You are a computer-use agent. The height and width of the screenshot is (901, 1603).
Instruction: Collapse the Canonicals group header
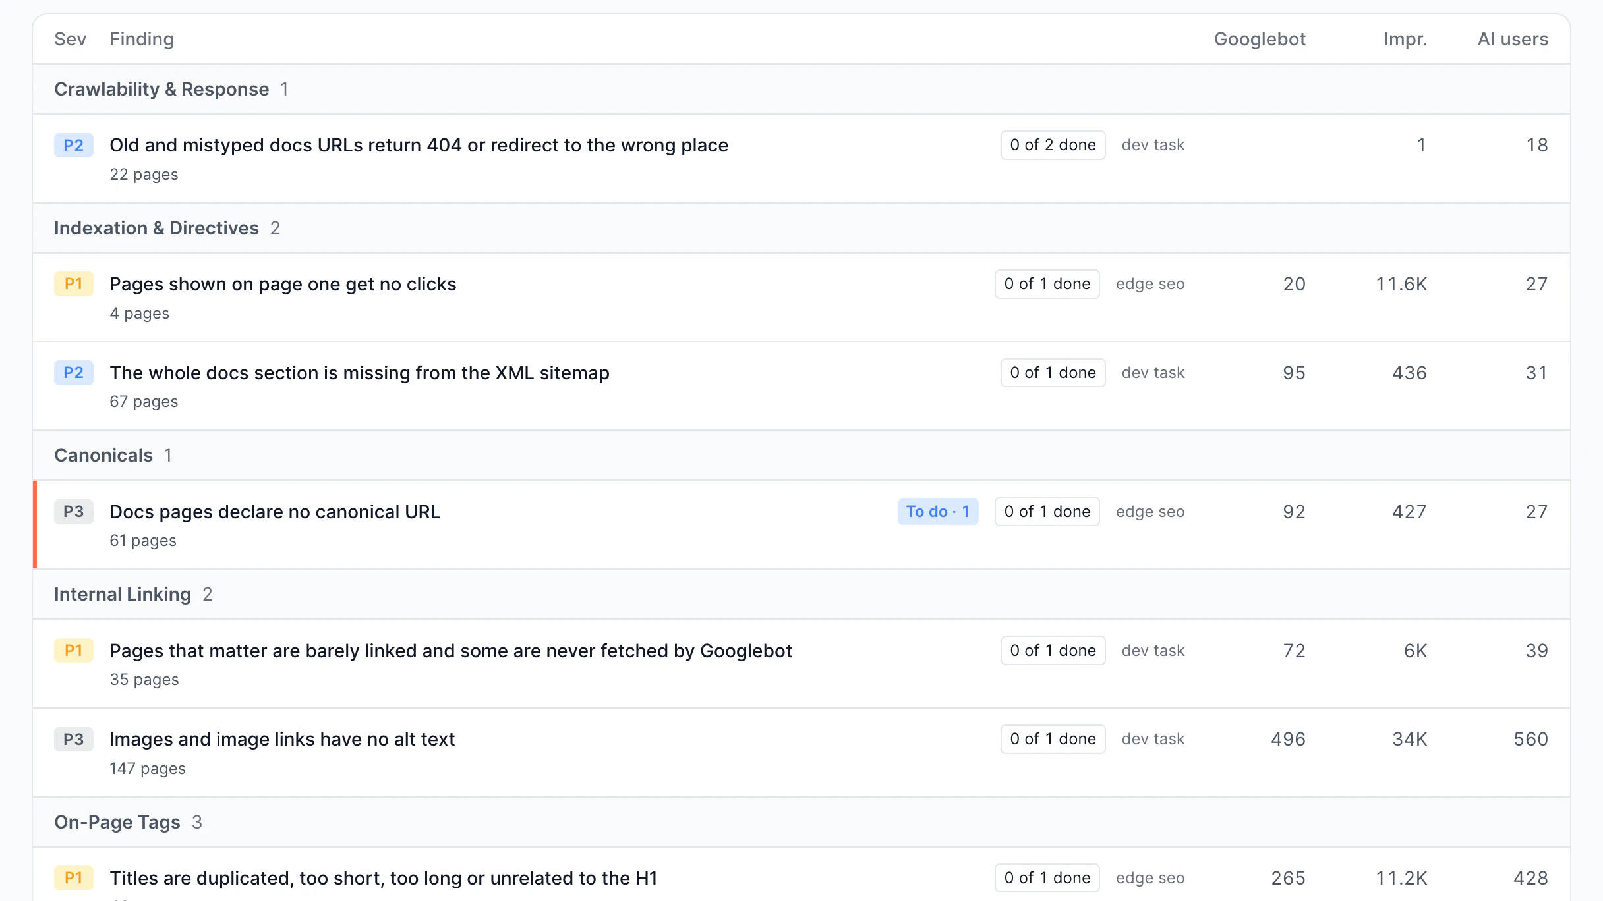(801, 455)
